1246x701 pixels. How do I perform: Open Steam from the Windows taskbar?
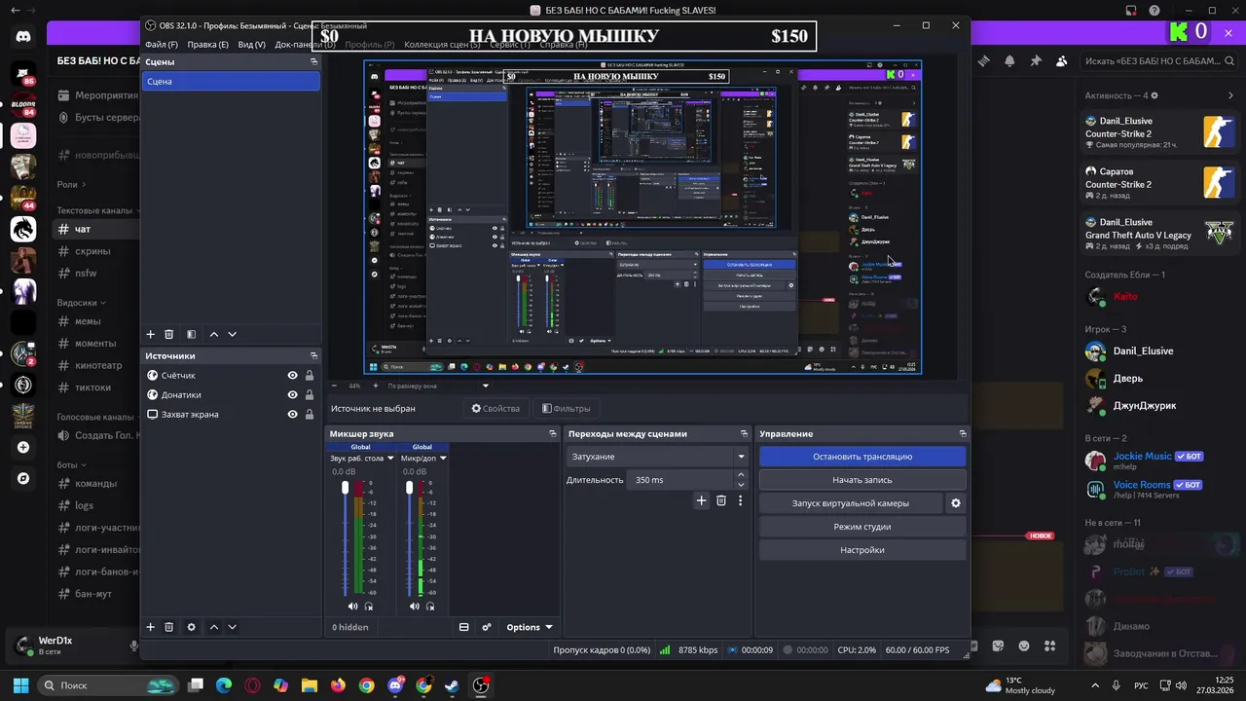(452, 685)
